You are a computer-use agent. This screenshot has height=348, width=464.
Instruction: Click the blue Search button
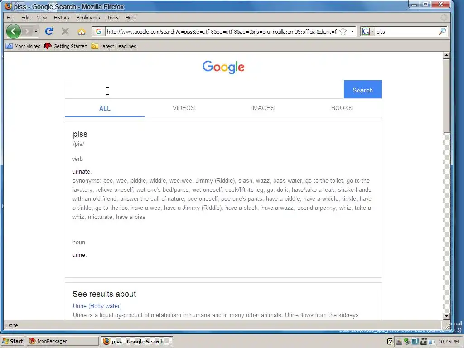click(x=362, y=90)
